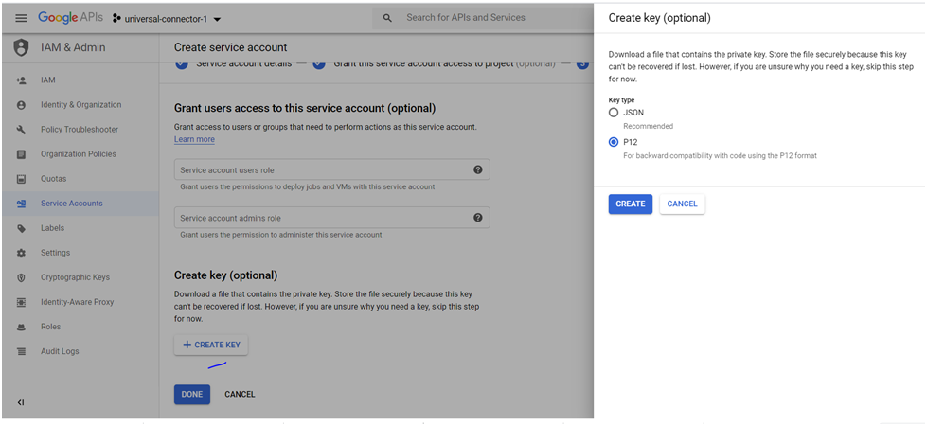The image size is (927, 426).
Task: Click the Roles hat icon
Action: coord(21,327)
